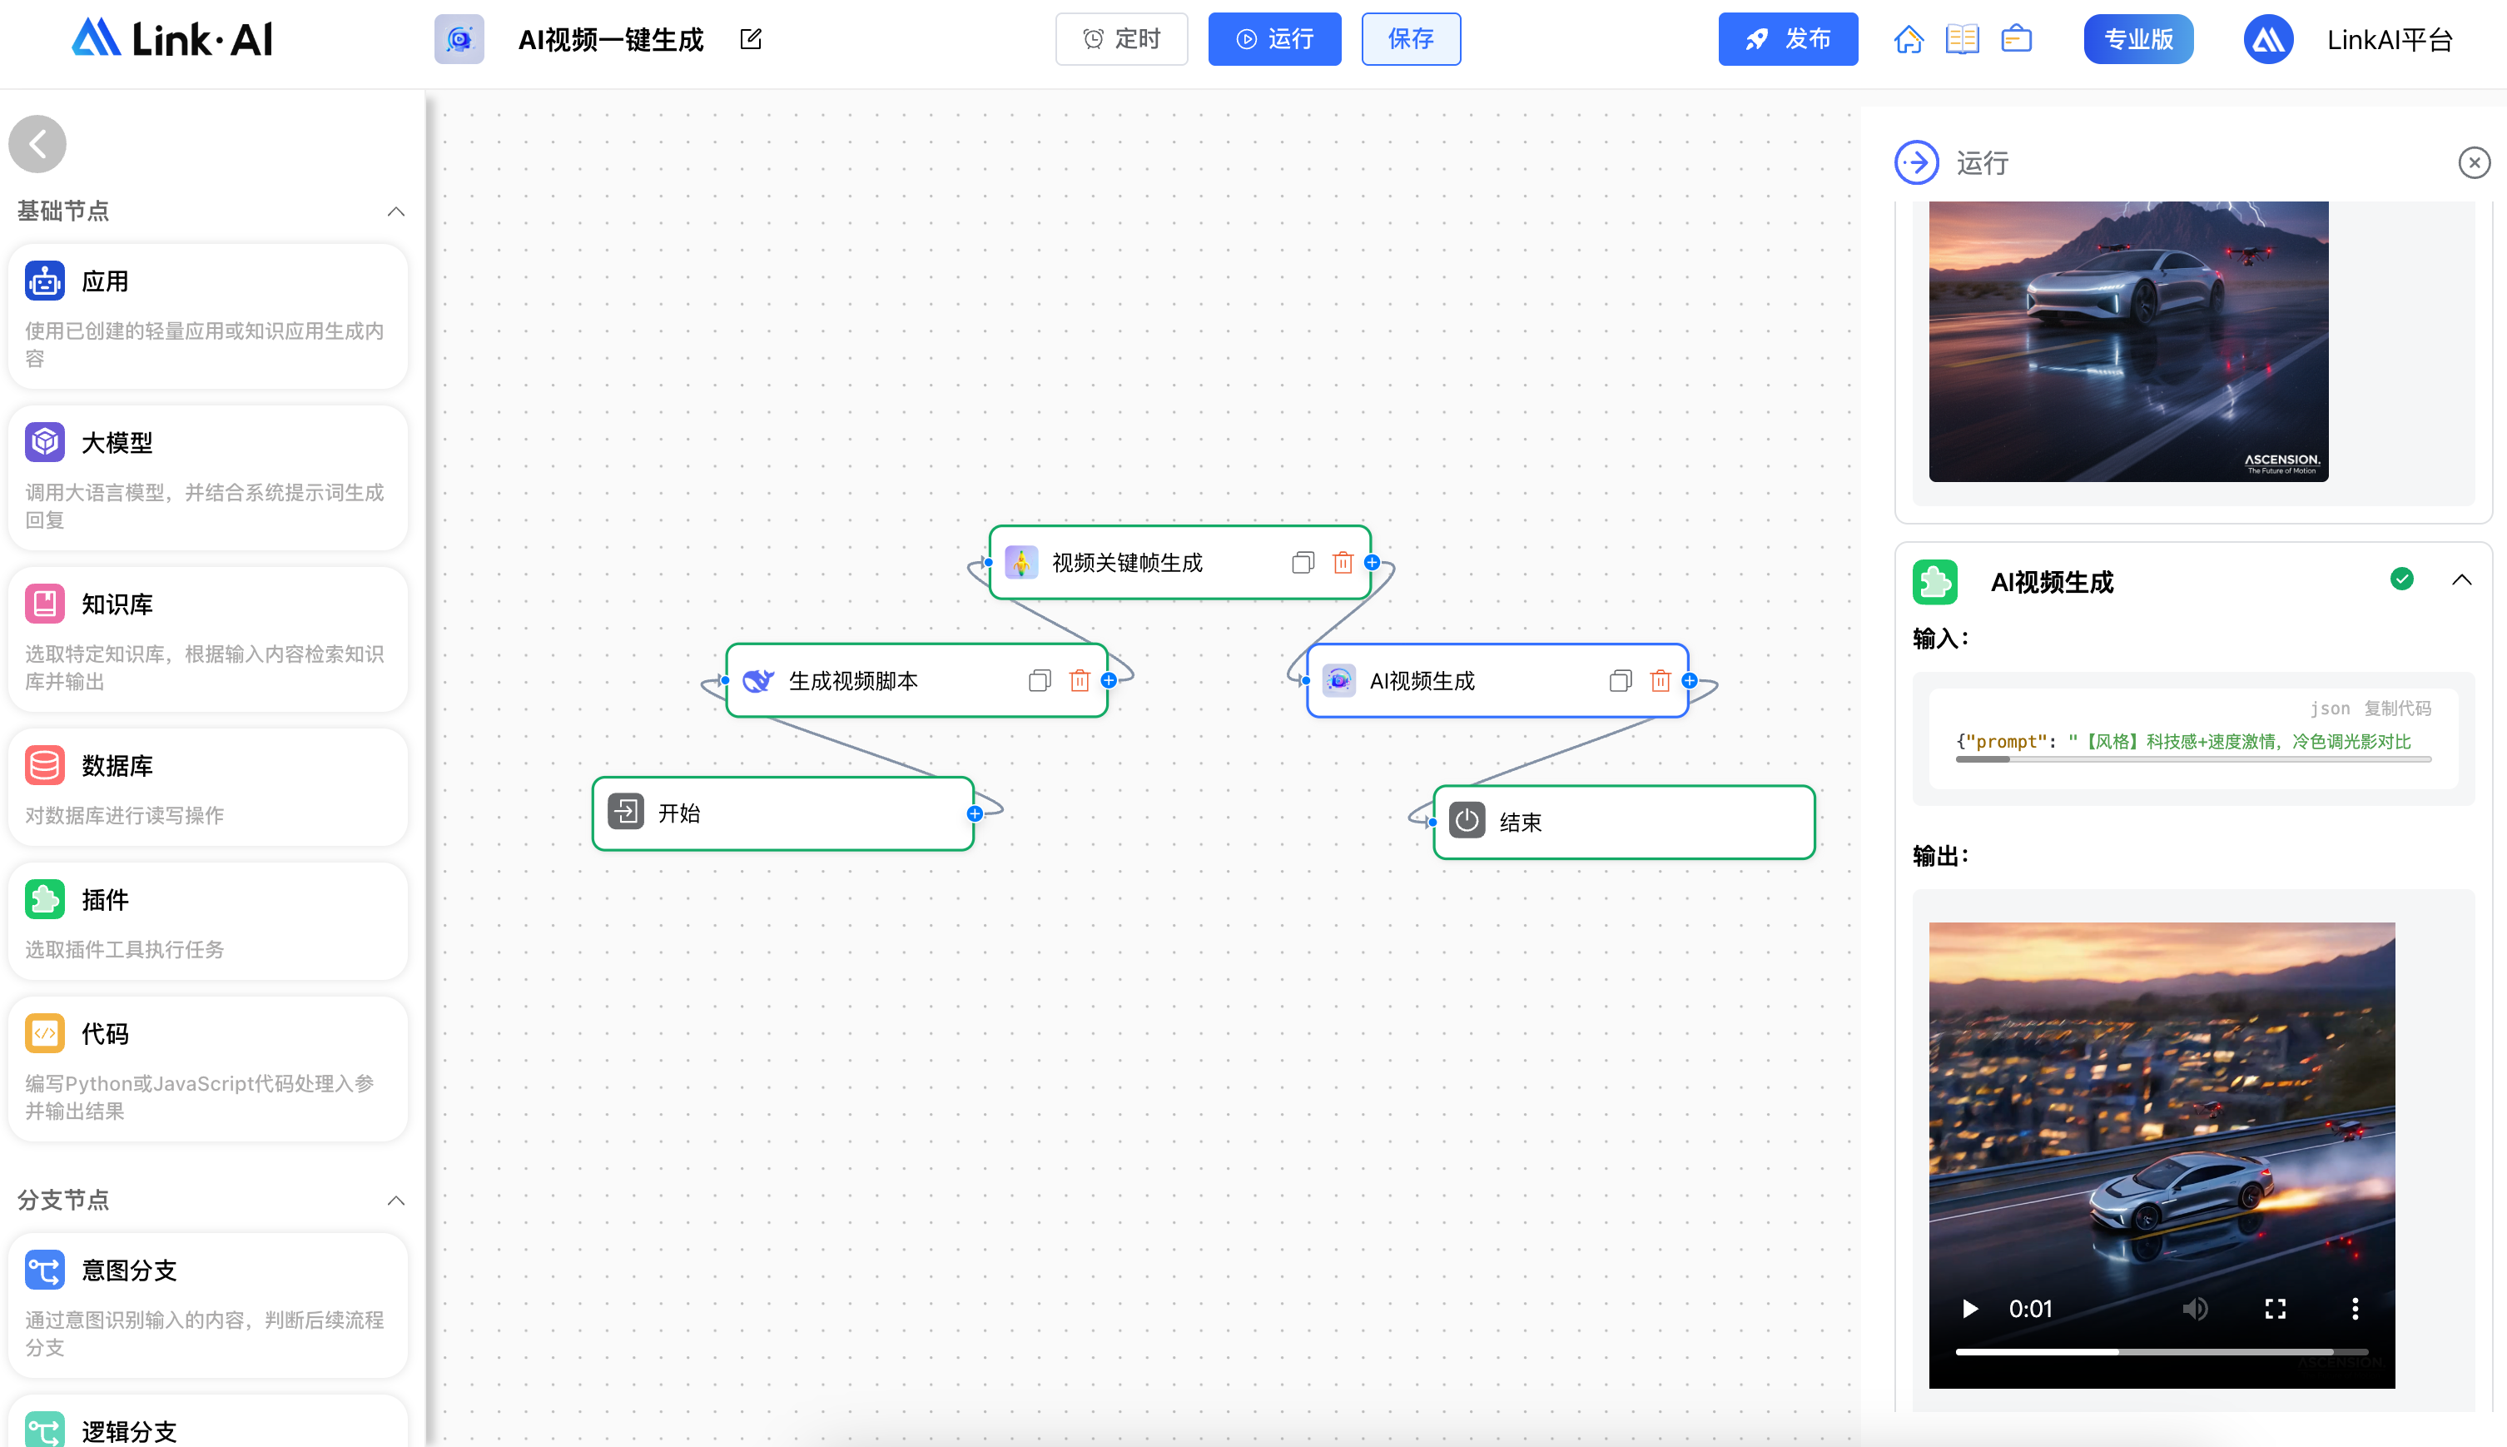Viewport: 2507px width, 1447px height.
Task: Delete the 视频关键帧生成 node
Action: (1343, 563)
